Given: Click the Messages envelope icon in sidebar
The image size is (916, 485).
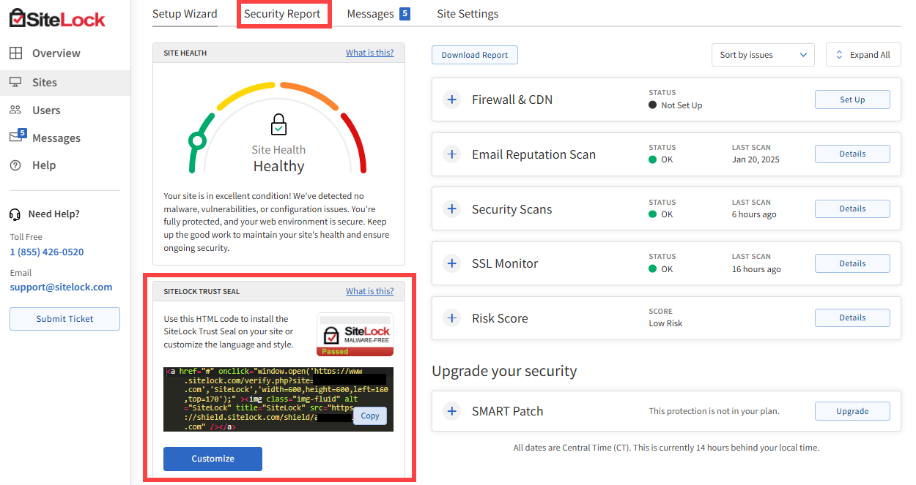Looking at the screenshot, I should pos(16,138).
